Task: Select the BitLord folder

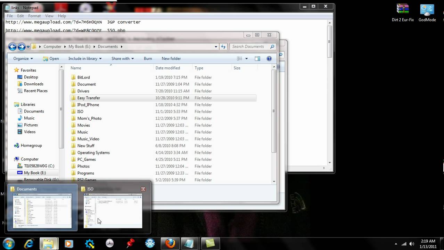Action: (x=83, y=77)
